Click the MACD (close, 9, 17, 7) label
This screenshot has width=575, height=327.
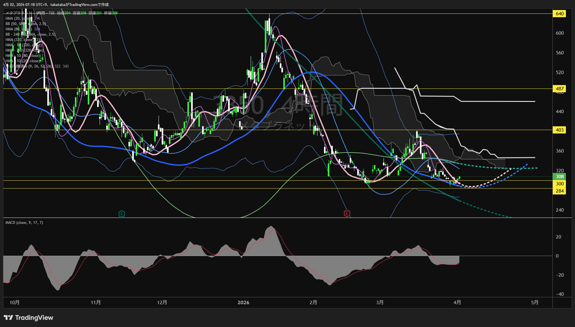tap(24, 223)
